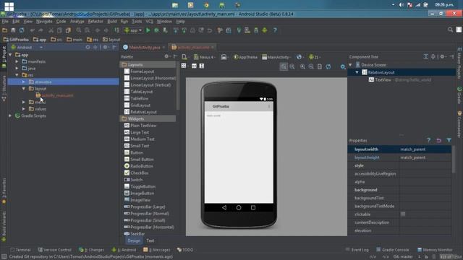This screenshot has height=260, width=463.
Task: Click the layout:height value field
Action: coord(425,157)
